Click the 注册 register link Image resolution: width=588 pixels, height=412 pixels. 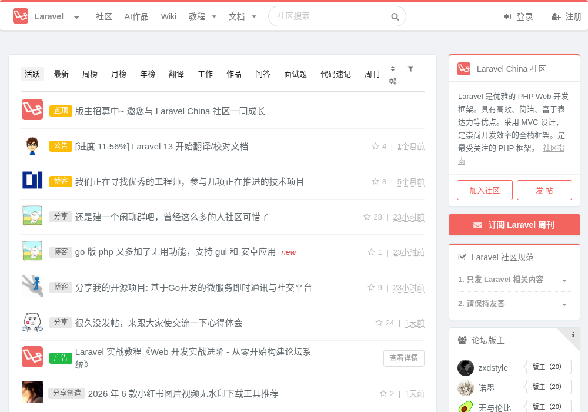(x=566, y=16)
